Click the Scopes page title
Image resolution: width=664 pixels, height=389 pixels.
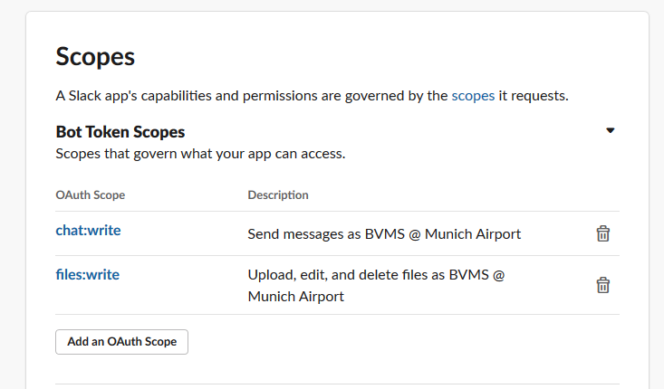click(x=95, y=56)
